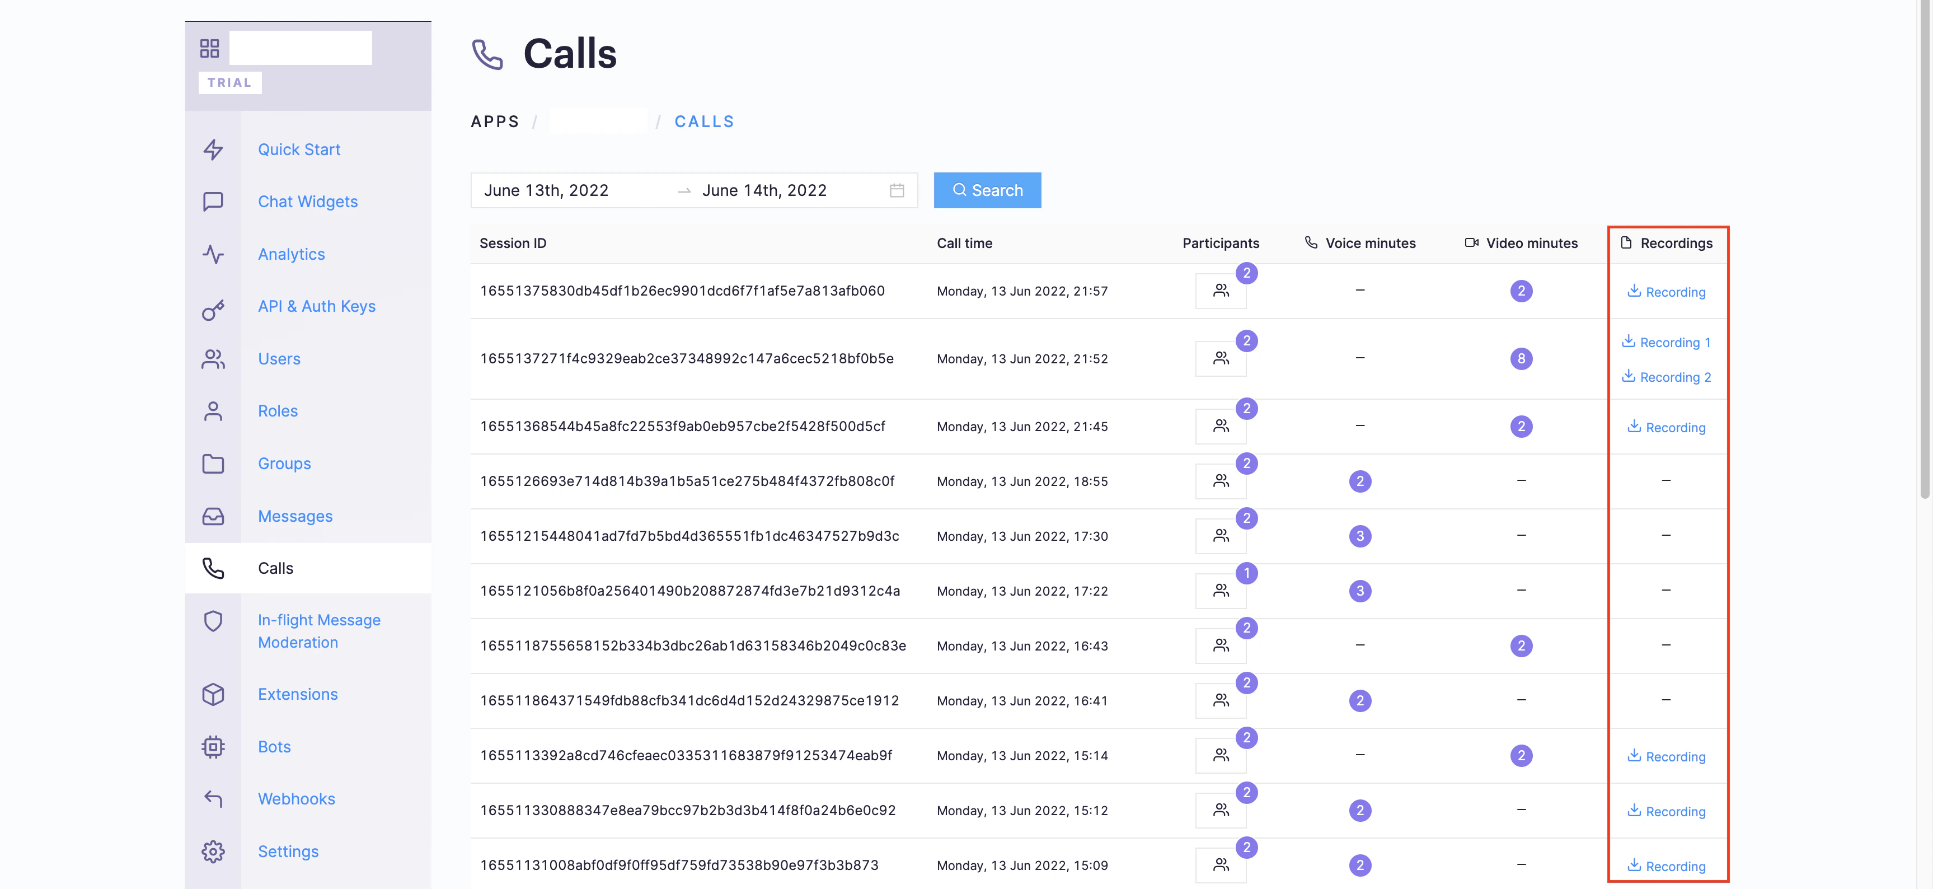Open participants icon for the 21:57 call
The image size is (1933, 889).
1220,291
